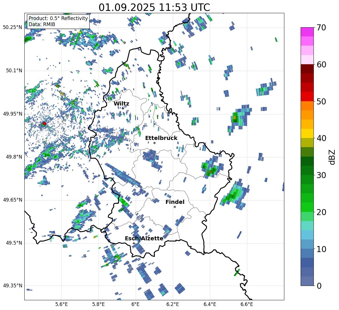Screen dimensions: 339x310
Task: Pick the yellow swatch just above 40
Action: (307, 133)
